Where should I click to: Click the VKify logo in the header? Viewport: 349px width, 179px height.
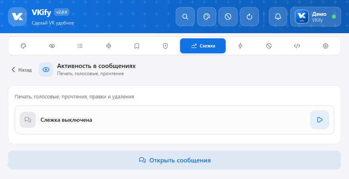pos(17,17)
